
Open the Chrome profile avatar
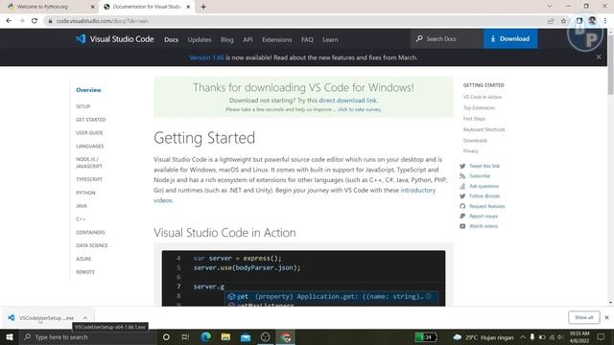point(592,21)
